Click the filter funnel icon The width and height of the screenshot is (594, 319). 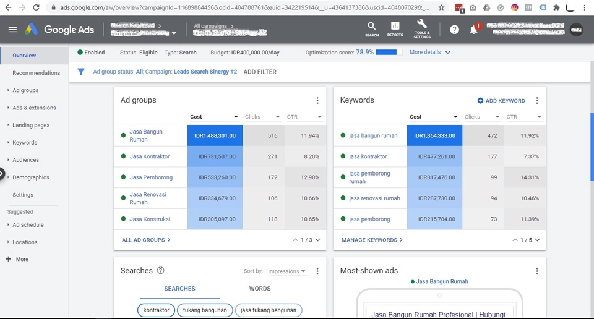coord(80,72)
